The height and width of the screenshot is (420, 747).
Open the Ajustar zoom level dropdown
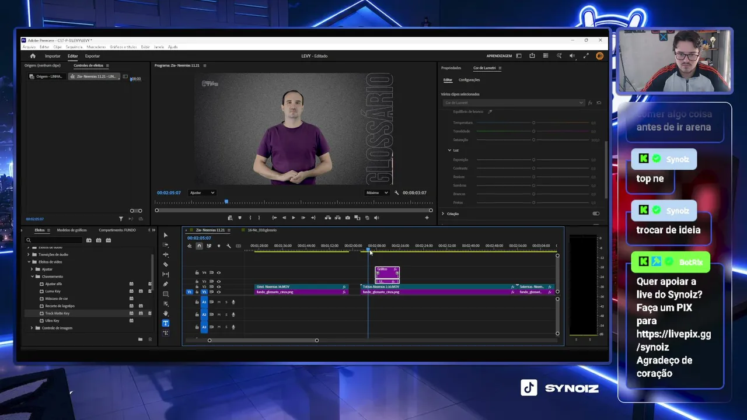(x=202, y=192)
